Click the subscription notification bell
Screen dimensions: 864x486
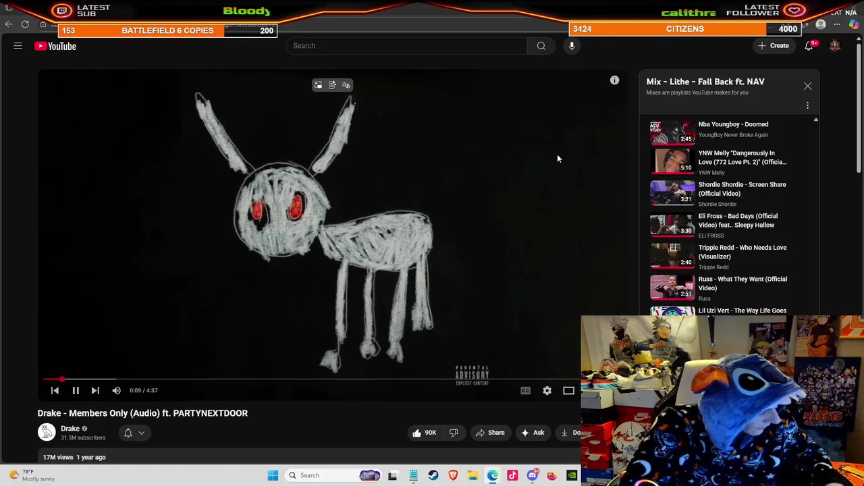coord(128,433)
